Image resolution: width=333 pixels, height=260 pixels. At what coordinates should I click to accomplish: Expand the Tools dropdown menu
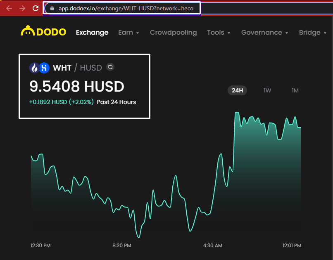coord(219,33)
